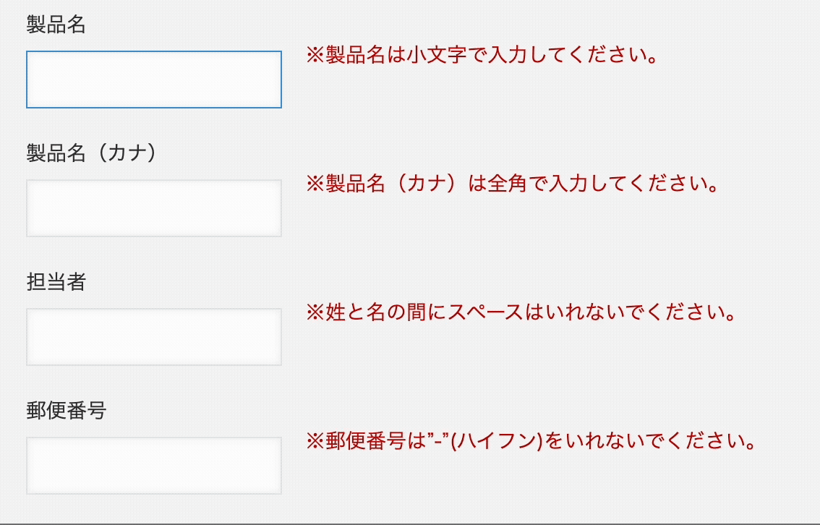Click the ※ mark before 製品名（カナ）は
This screenshot has height=525, width=820.
coord(315,185)
